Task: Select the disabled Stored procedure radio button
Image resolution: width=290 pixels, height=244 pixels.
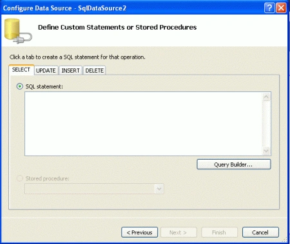Action: 20,178
